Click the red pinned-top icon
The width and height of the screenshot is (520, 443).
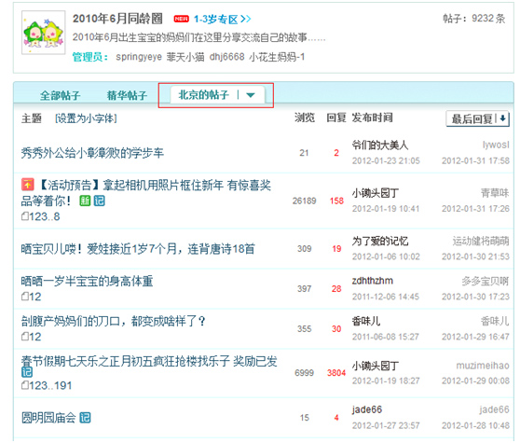pos(28,184)
